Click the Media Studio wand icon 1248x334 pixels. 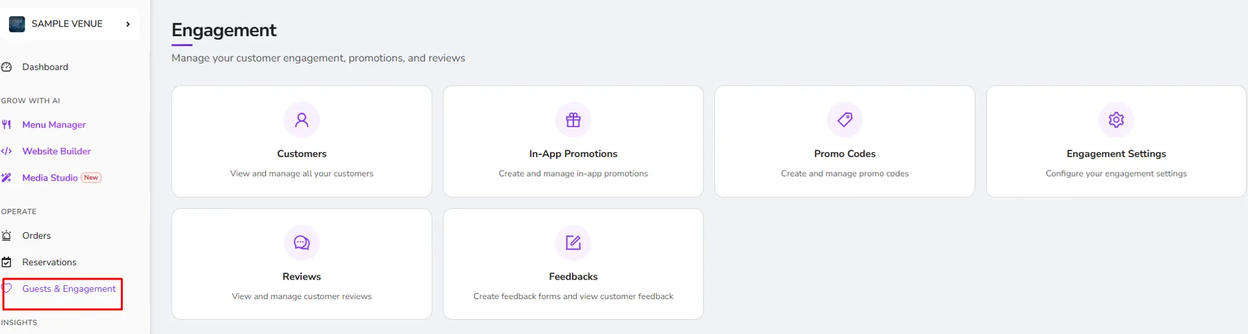6,178
